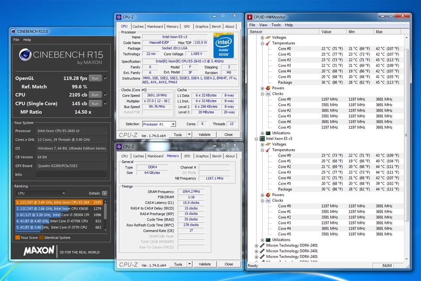Screen dimensions: 421x281
Task: Collapse the topmost Temperatures node in HWMonitor
Action: (x=262, y=43)
